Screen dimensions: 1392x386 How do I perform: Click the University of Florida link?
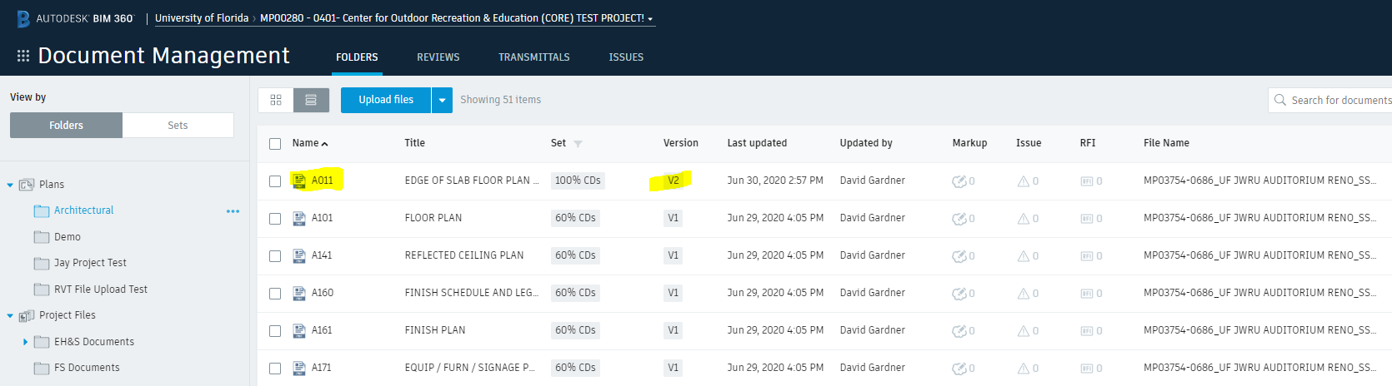202,18
